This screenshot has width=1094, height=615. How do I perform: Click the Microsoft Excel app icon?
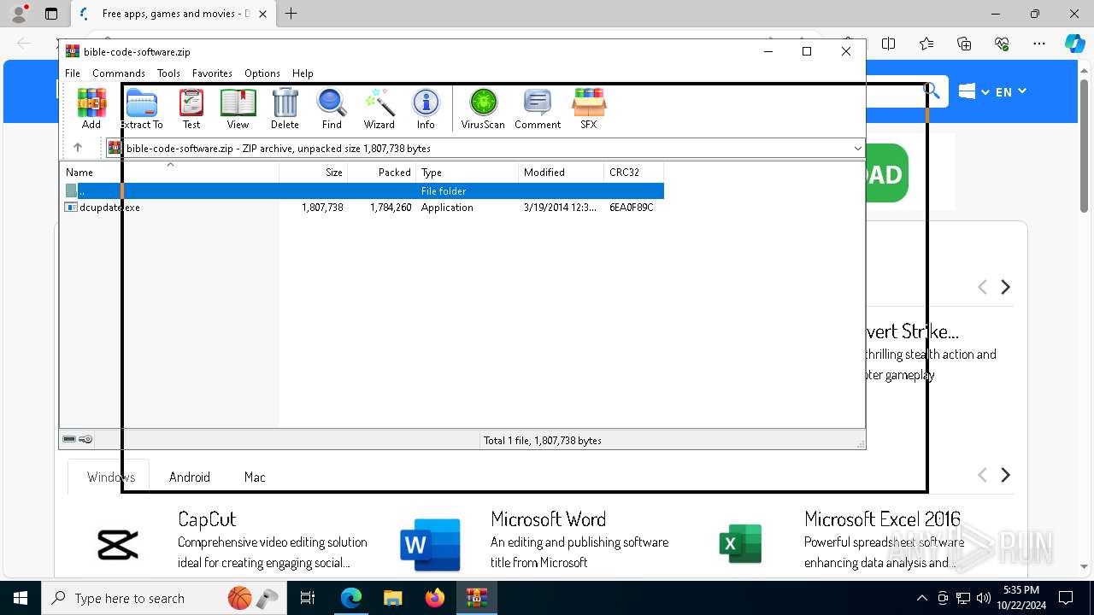click(740, 544)
